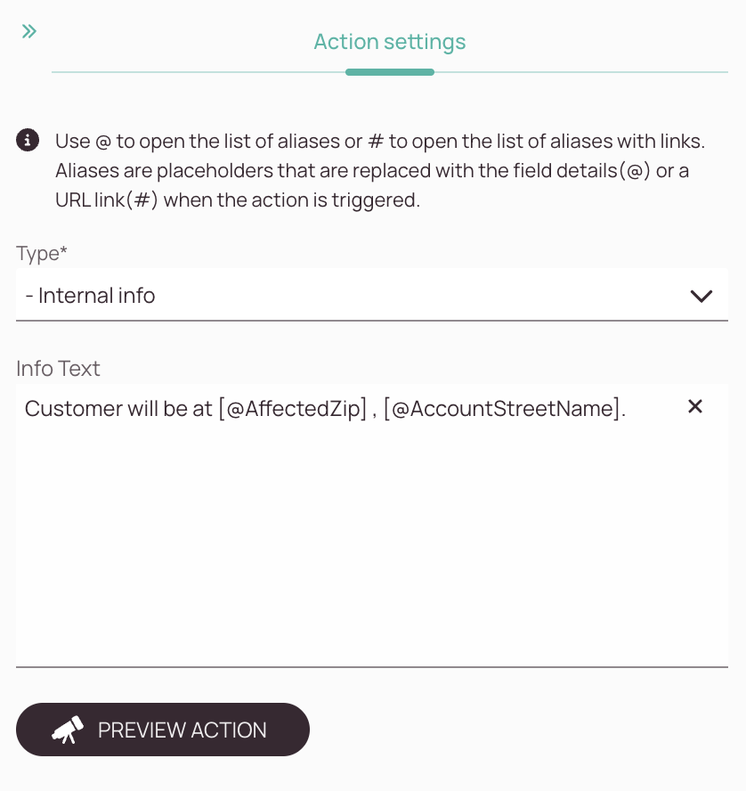The height and width of the screenshot is (791, 746).
Task: Select the [@AccountStreetName] alias placeholder
Action: point(501,409)
